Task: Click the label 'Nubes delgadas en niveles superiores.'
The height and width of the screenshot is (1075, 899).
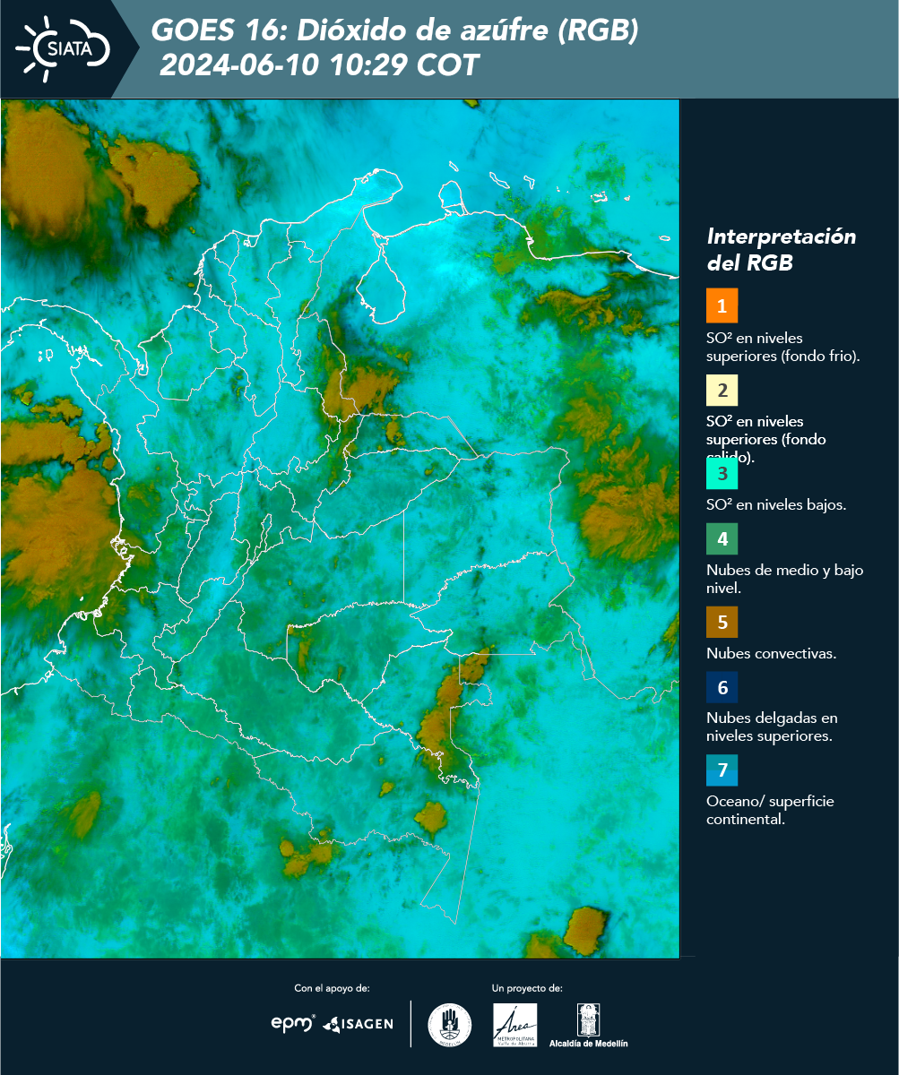Action: (772, 727)
